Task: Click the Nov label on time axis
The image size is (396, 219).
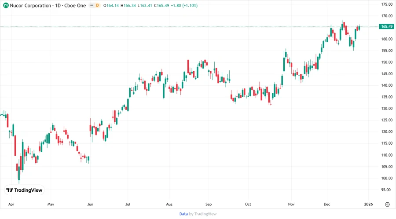Action: point(291,204)
